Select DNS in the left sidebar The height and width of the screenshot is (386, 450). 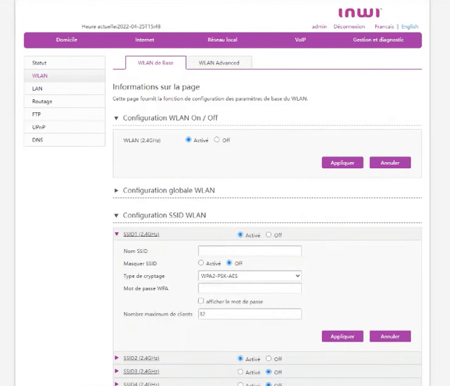click(x=38, y=140)
